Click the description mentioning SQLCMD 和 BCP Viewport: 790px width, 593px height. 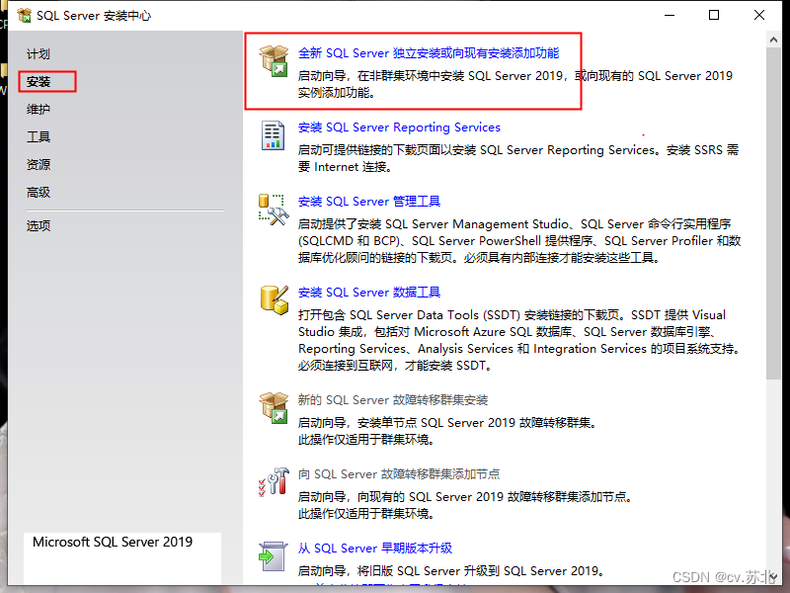tap(519, 240)
